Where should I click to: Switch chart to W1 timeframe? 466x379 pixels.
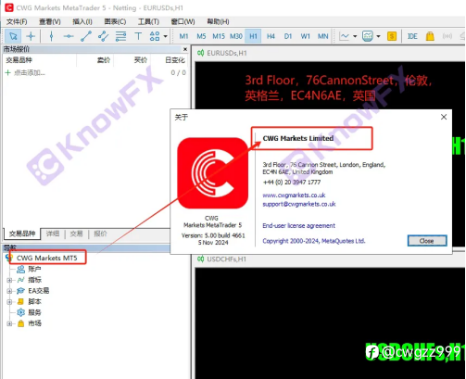(306, 36)
